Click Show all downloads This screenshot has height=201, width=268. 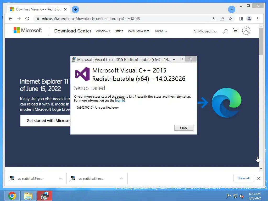[244, 178]
